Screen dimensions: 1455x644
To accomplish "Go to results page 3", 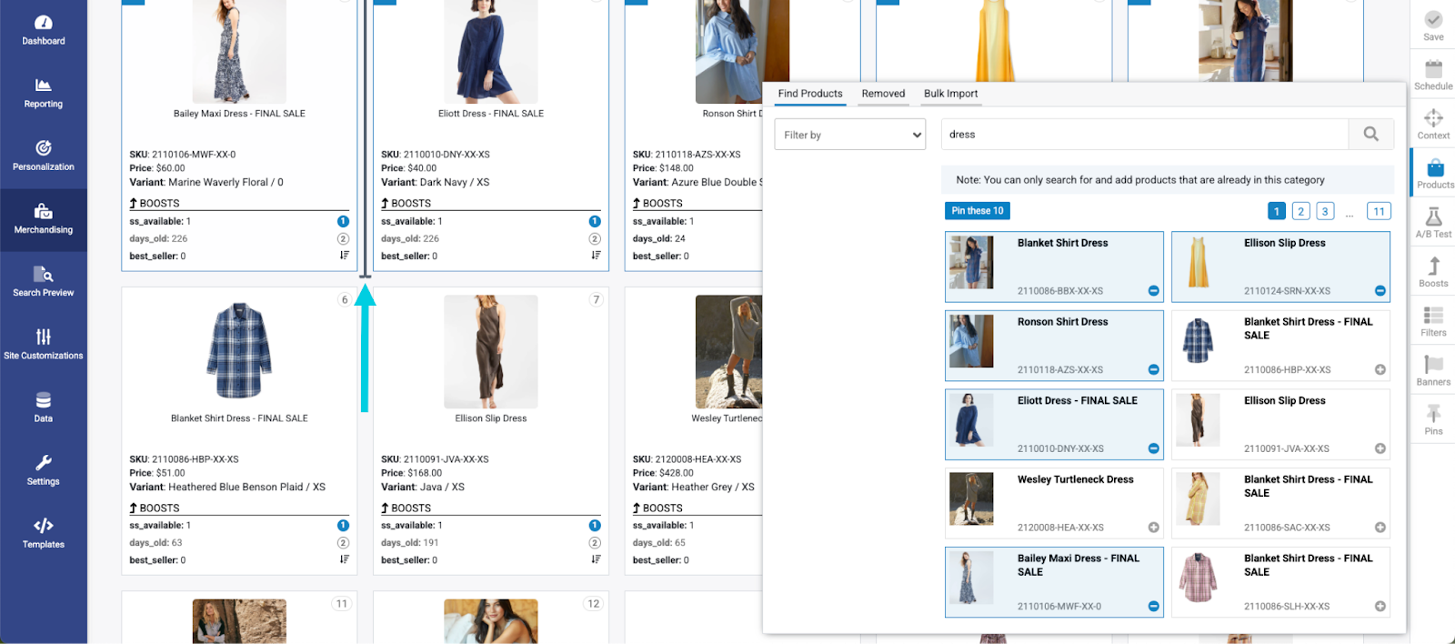I will (x=1325, y=211).
